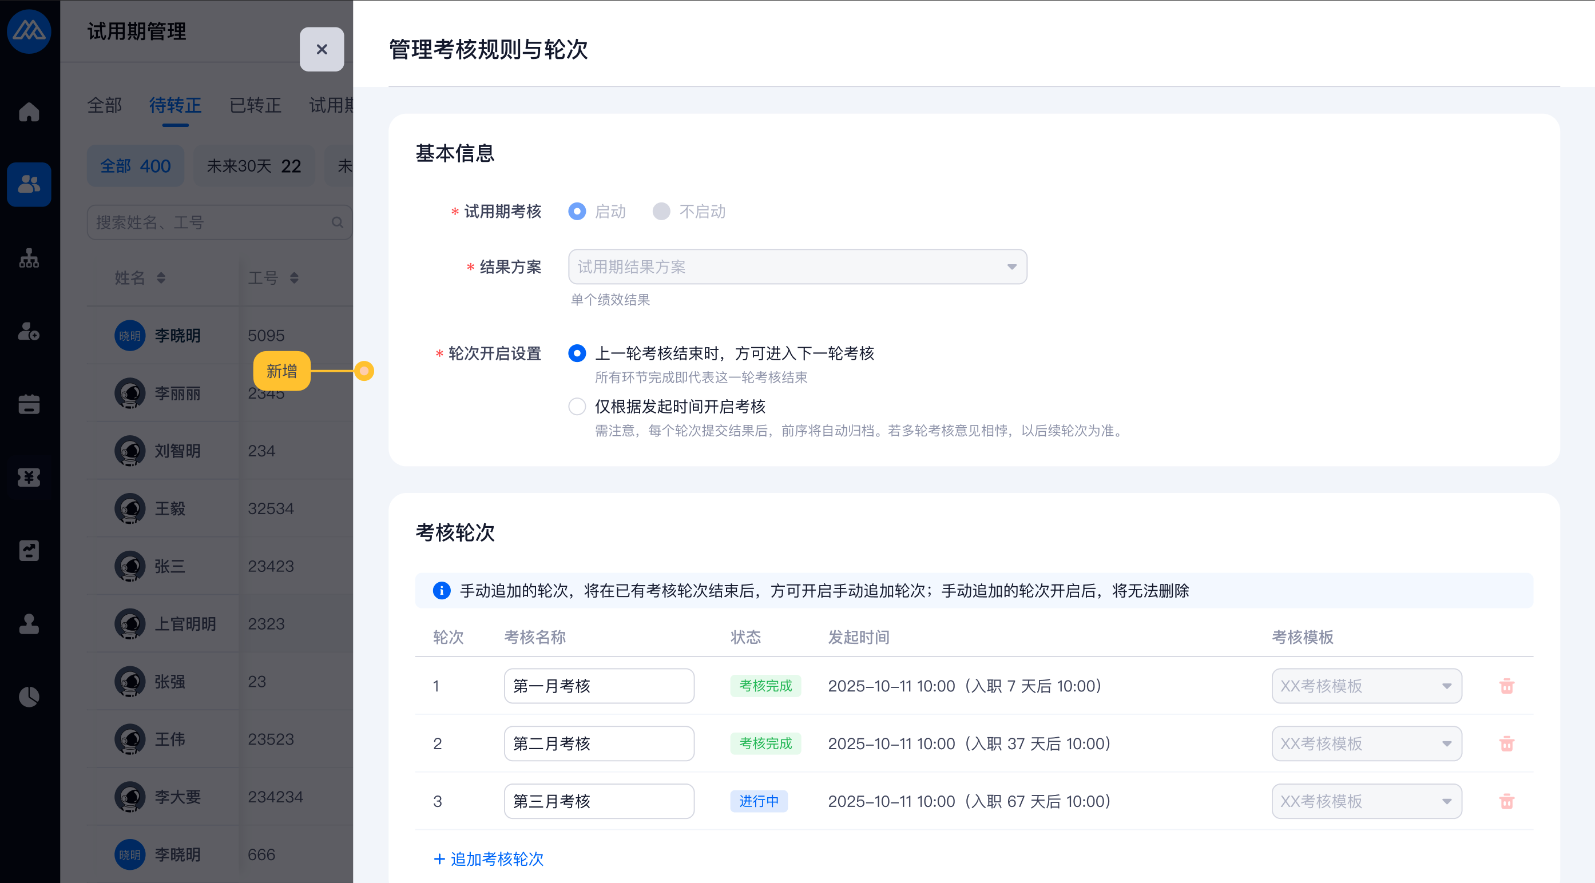Open the calendar sidebar icon
The height and width of the screenshot is (883, 1595).
tap(29, 404)
